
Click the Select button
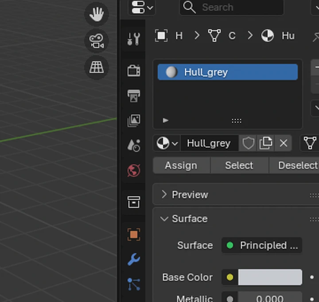pos(239,165)
